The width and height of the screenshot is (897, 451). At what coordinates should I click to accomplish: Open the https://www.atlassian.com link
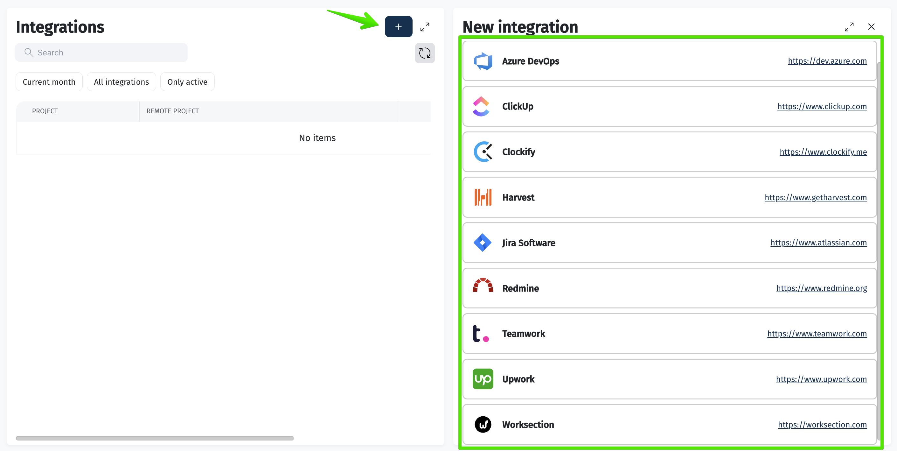[x=818, y=243]
